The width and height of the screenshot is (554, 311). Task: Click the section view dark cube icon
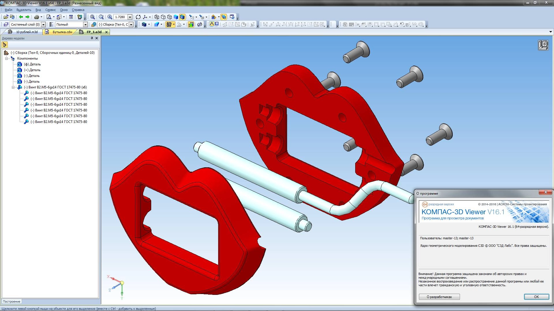pos(144,24)
